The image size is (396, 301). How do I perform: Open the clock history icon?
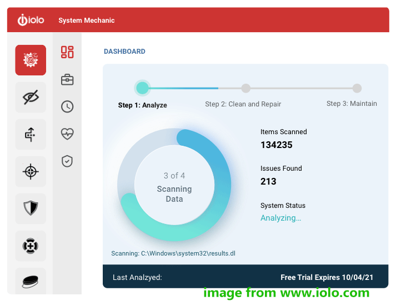[67, 106]
